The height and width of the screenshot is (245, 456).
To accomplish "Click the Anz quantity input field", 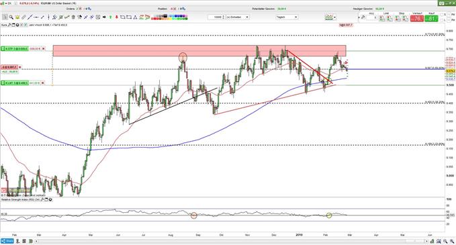I will tap(372, 17).
